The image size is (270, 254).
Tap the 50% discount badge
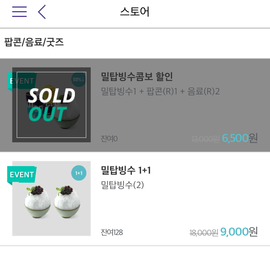click(x=78, y=80)
